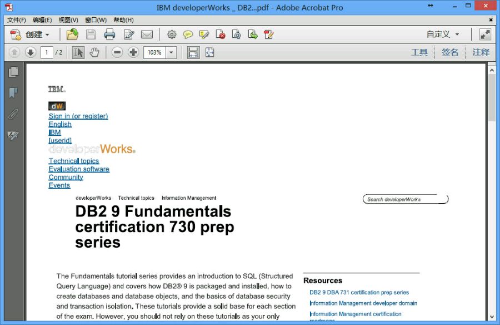Click the page search icon in toolbar
Viewport: 500px width, 325px height.
tap(236, 34)
